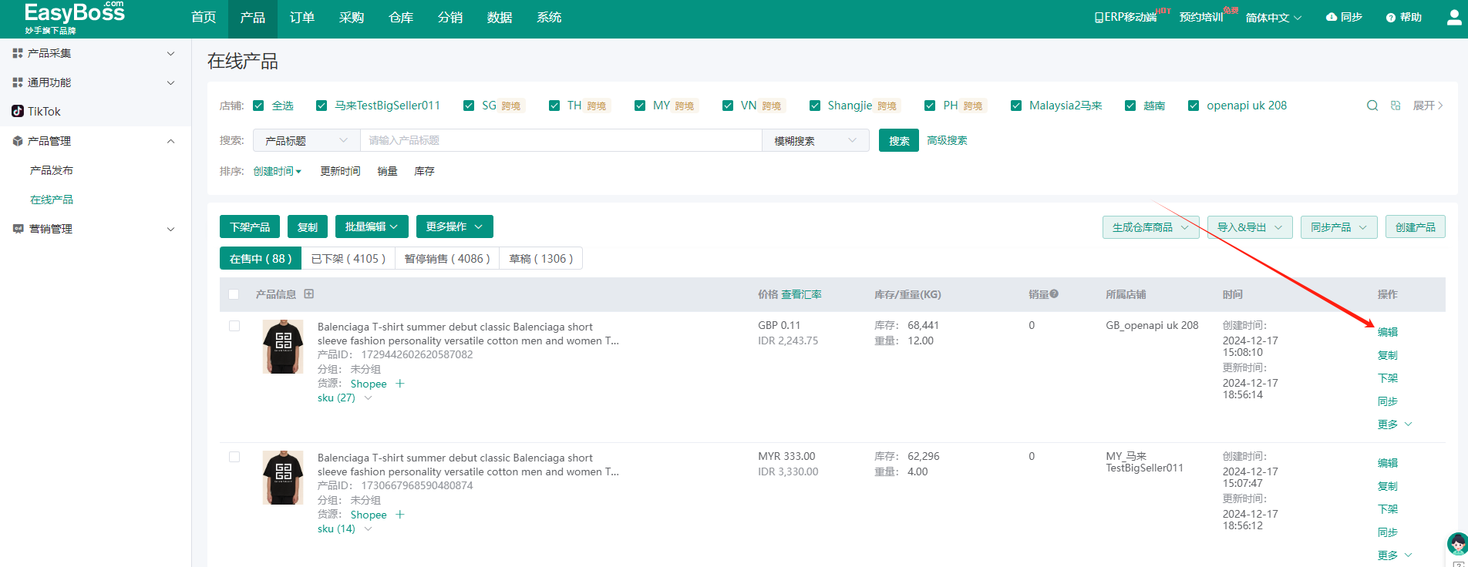Click 查看汇率 link in price header
The width and height of the screenshot is (1468, 567).
click(x=801, y=294)
